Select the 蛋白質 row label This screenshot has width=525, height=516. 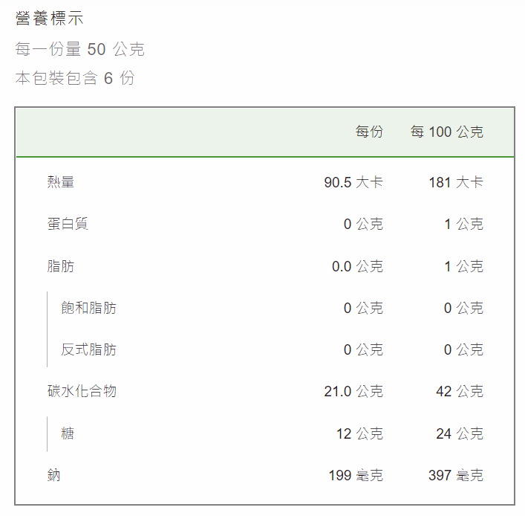[x=68, y=224]
